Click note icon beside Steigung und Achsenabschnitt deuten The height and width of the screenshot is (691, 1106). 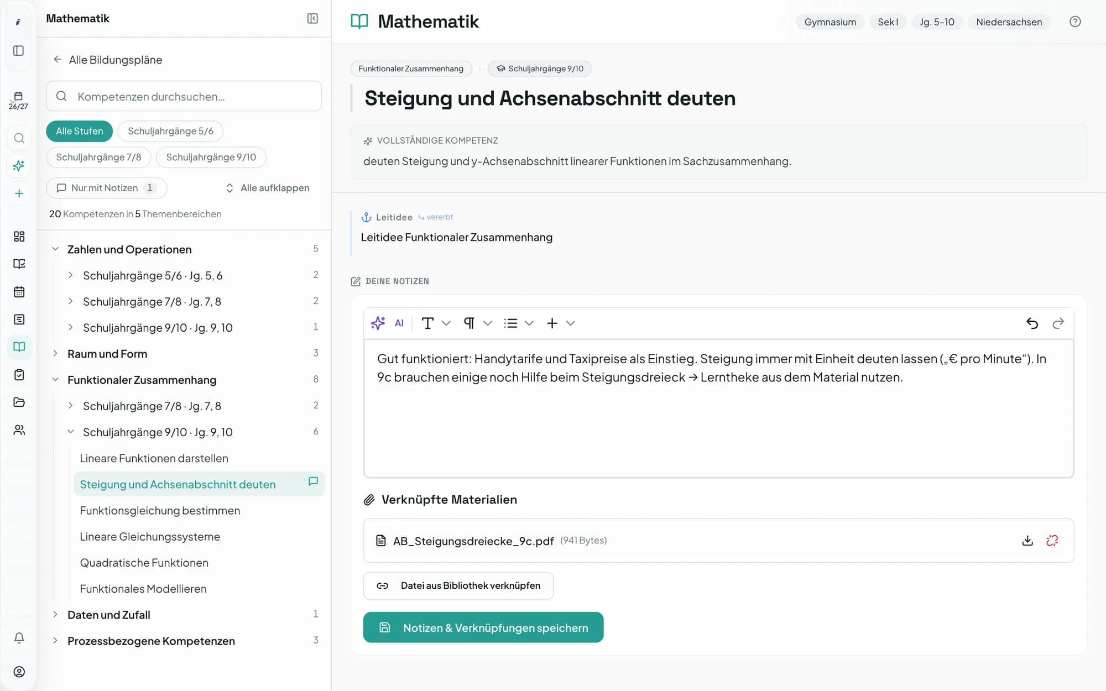313,481
